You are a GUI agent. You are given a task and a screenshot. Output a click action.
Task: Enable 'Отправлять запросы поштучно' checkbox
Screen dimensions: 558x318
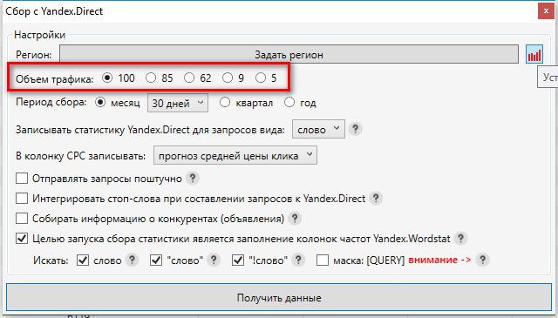(x=22, y=179)
